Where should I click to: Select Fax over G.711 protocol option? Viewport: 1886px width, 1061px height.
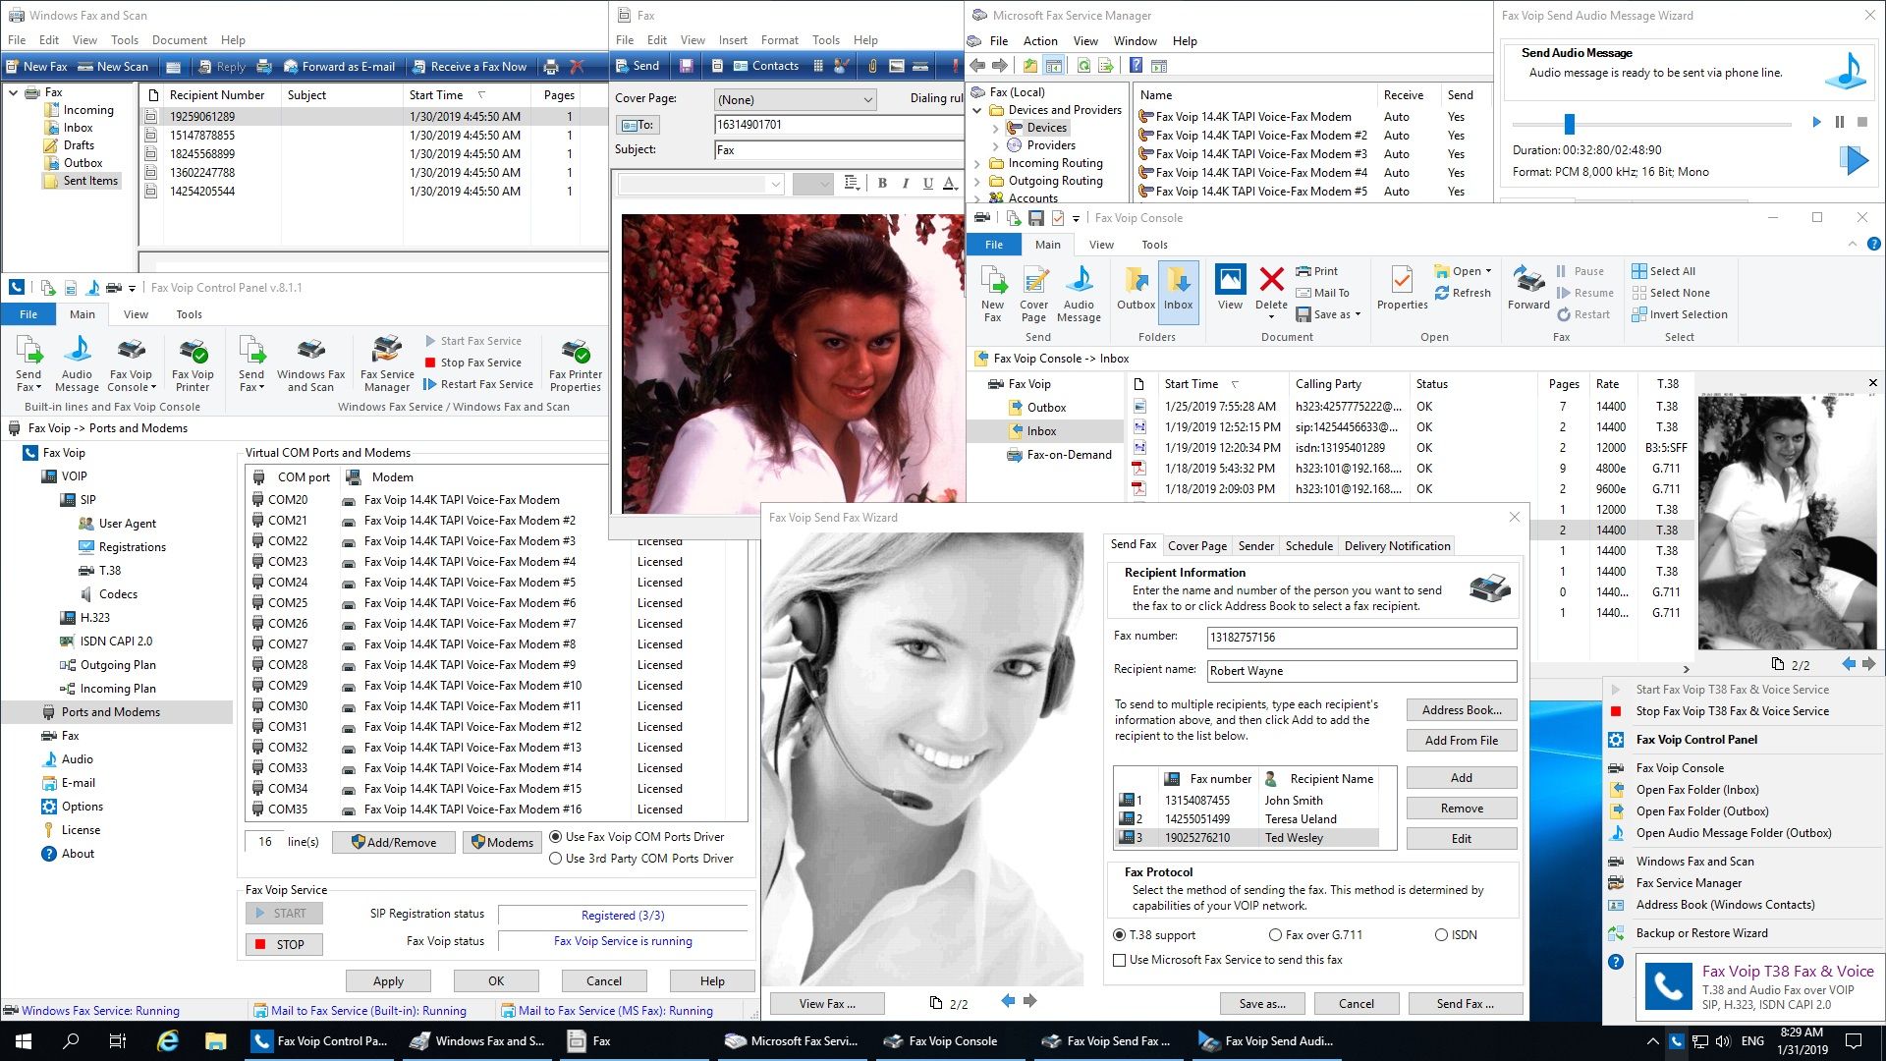coord(1275,935)
